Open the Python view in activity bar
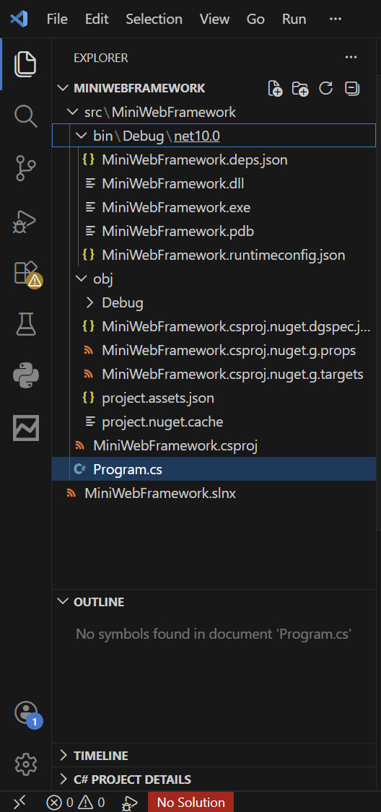This screenshot has width=381, height=812. click(26, 376)
